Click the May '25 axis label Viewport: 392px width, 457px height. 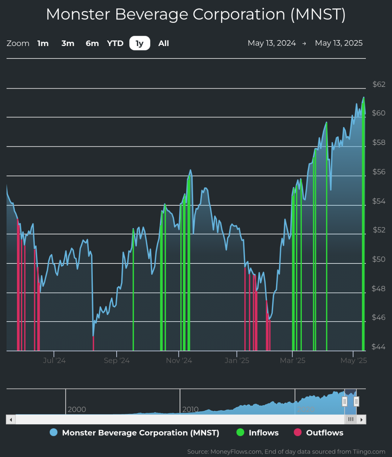click(x=354, y=361)
